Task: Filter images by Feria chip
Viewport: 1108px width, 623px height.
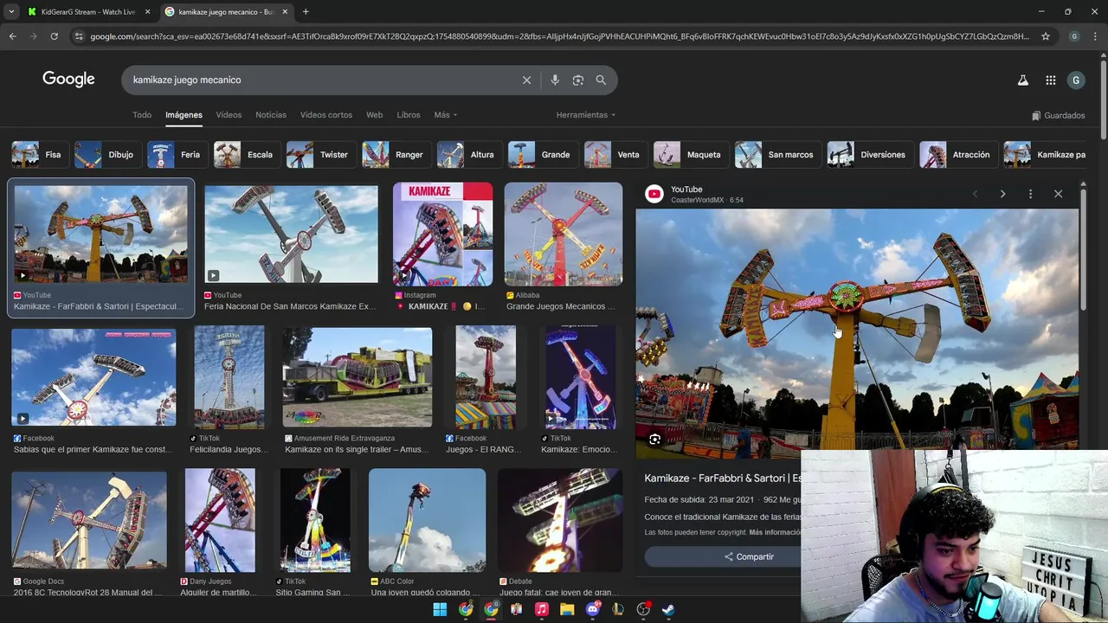Action: (x=177, y=155)
